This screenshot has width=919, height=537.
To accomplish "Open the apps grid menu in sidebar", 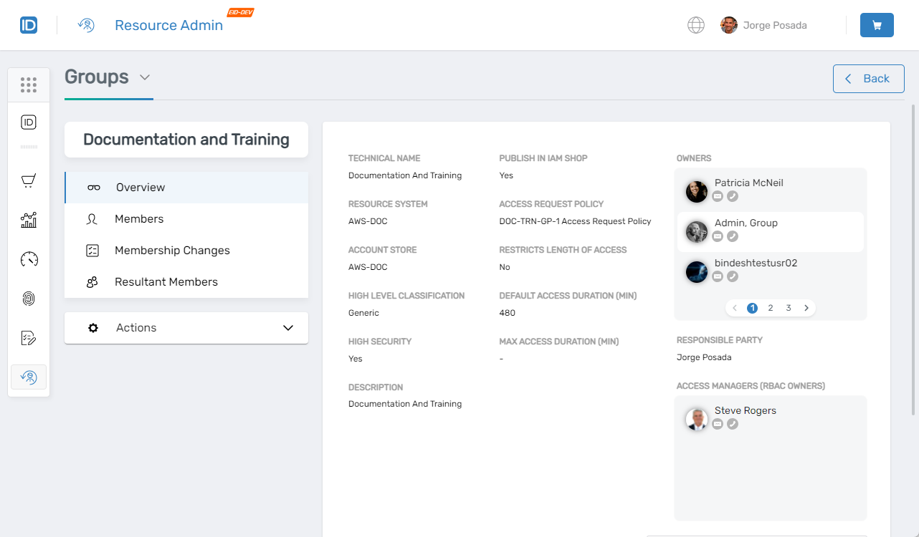I will tap(29, 84).
